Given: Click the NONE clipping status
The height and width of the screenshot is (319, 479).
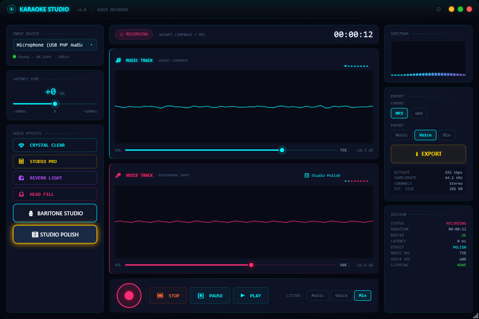Looking at the screenshot, I should click(x=462, y=265).
